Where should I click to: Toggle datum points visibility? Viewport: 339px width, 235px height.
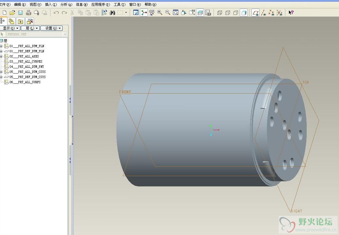tap(271, 13)
